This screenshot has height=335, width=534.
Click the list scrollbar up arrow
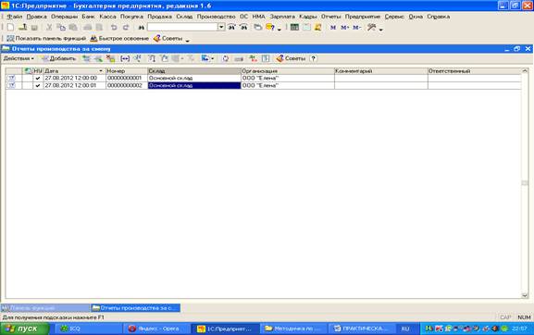(525, 71)
